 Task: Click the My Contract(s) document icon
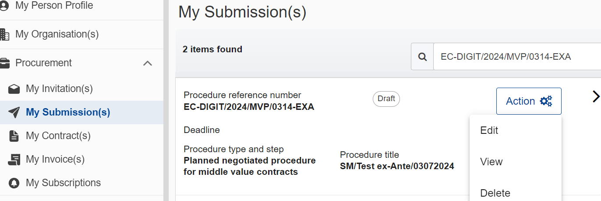click(x=14, y=136)
